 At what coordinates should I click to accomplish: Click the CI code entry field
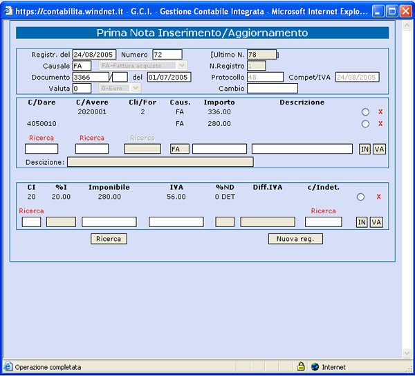coord(31,222)
